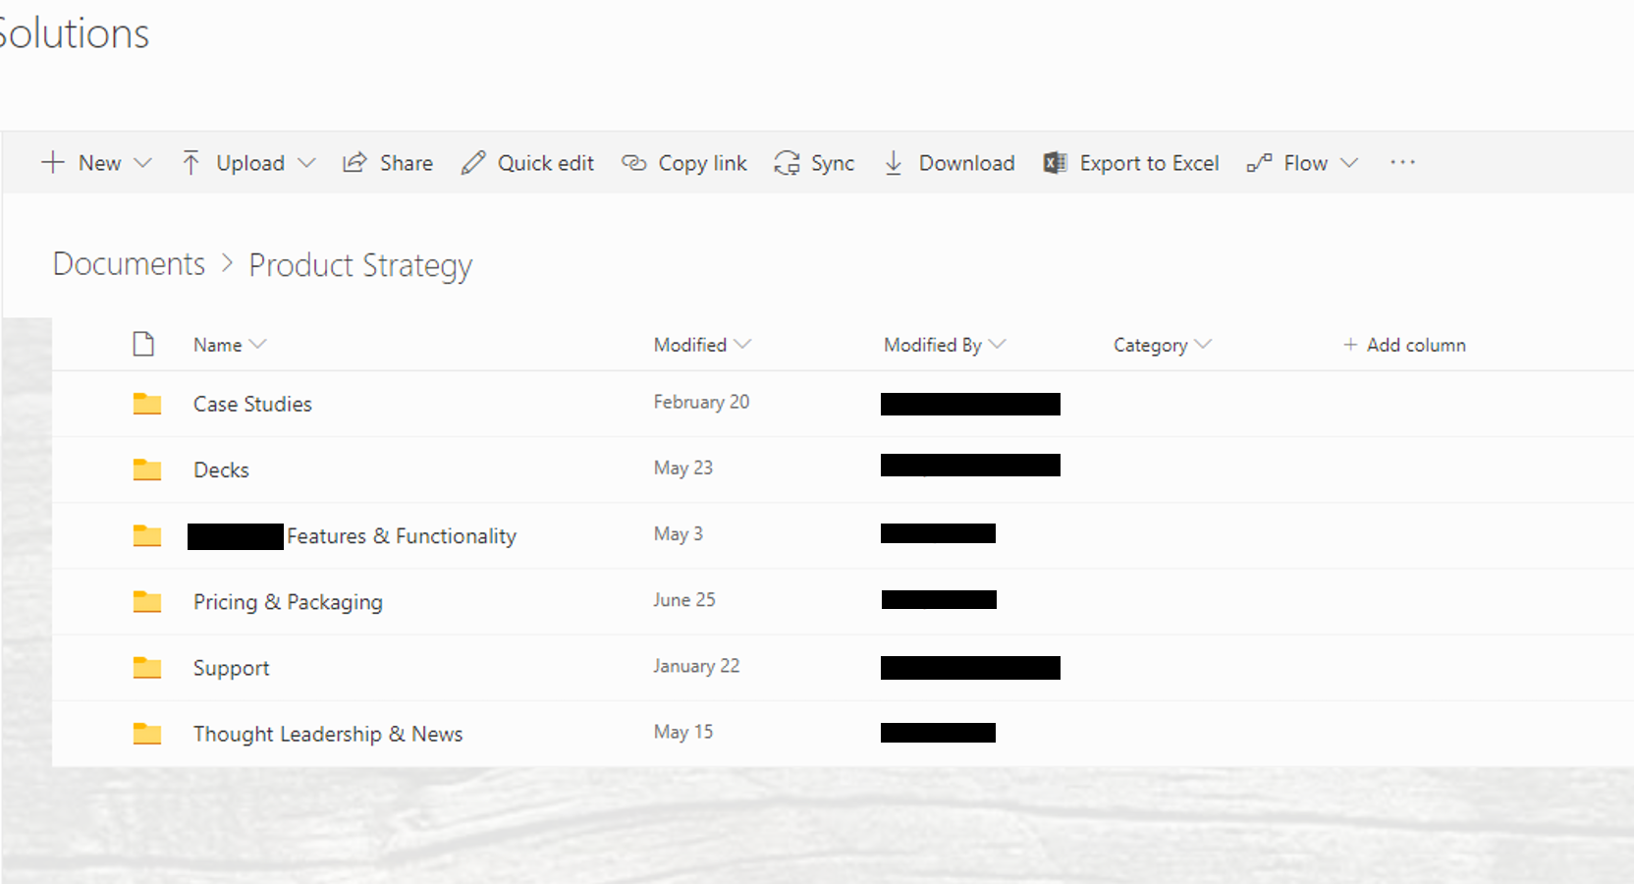Image resolution: width=1634 pixels, height=884 pixels.
Task: Expand the New dropdown chevron
Action: click(143, 163)
